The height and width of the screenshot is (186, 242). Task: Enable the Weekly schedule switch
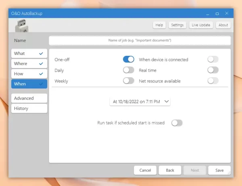(128, 81)
